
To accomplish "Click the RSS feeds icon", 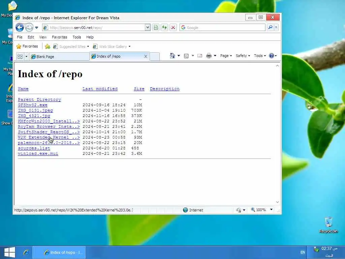I will click(x=186, y=56).
